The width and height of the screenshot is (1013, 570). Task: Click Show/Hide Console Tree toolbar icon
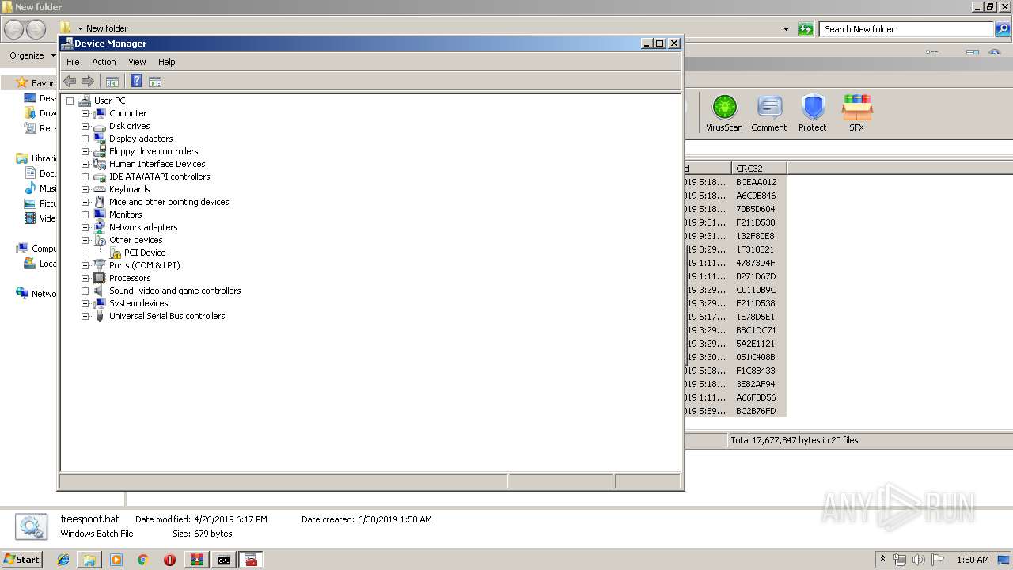pos(112,82)
